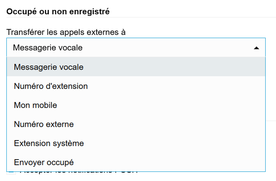The image size is (276, 181).
Task: Route busy calls to my mobile
Action: point(35,105)
